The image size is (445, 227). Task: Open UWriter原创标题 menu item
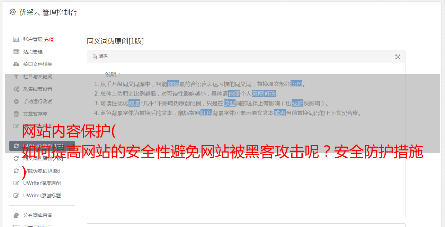[42, 196]
